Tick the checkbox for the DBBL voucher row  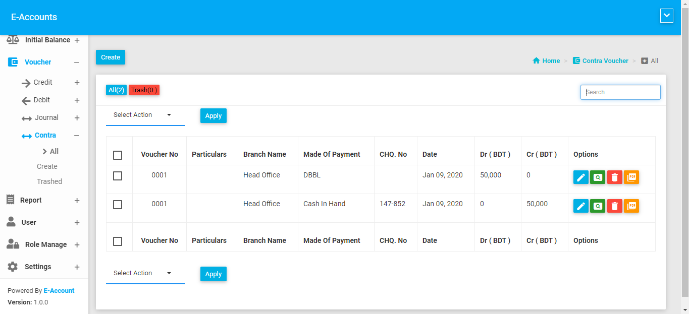point(118,176)
